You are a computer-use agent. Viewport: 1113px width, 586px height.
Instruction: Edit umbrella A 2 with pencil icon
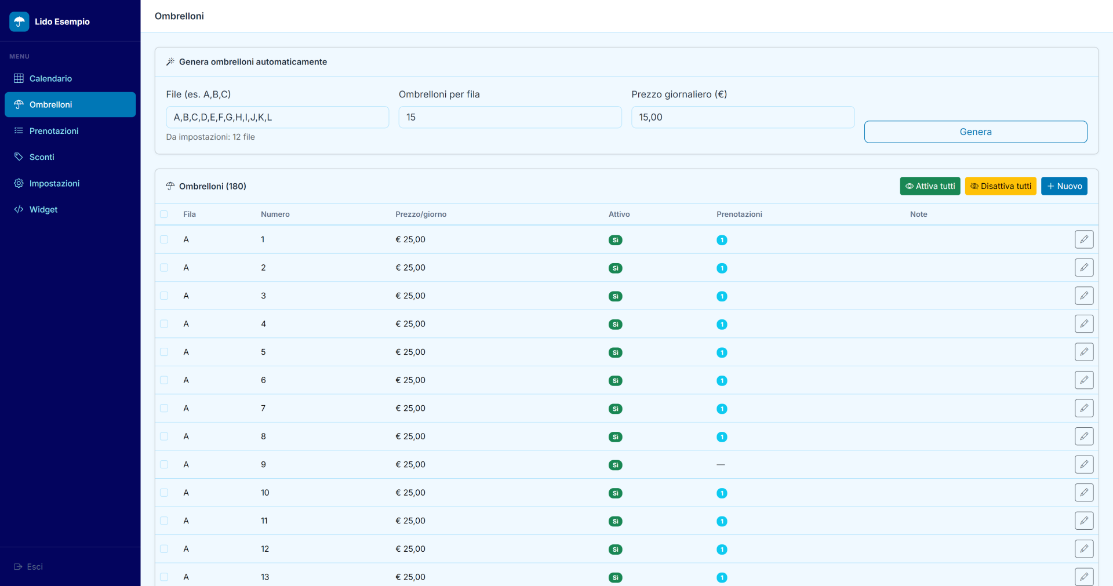[x=1084, y=268]
